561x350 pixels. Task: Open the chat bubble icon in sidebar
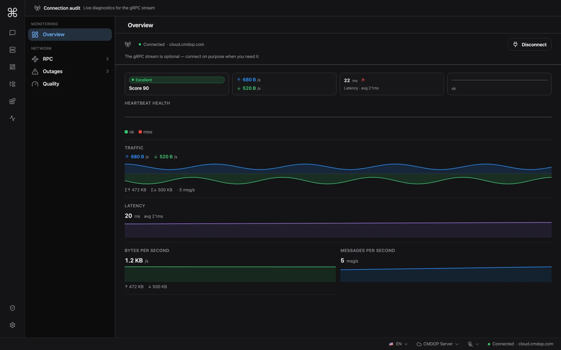(x=12, y=33)
